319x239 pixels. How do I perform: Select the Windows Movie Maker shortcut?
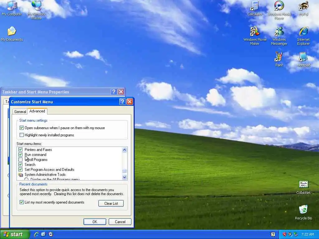tap(255, 36)
